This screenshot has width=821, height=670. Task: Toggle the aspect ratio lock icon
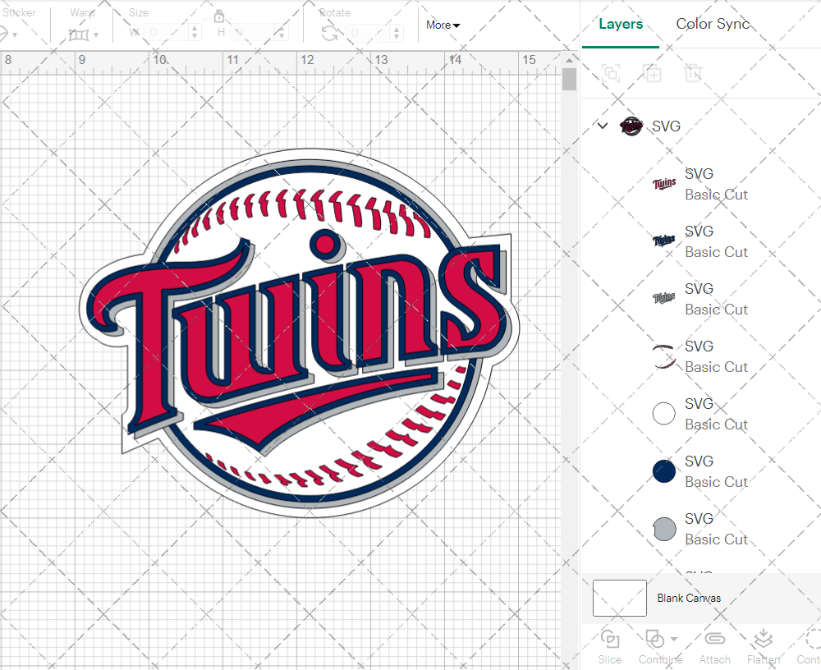(219, 16)
